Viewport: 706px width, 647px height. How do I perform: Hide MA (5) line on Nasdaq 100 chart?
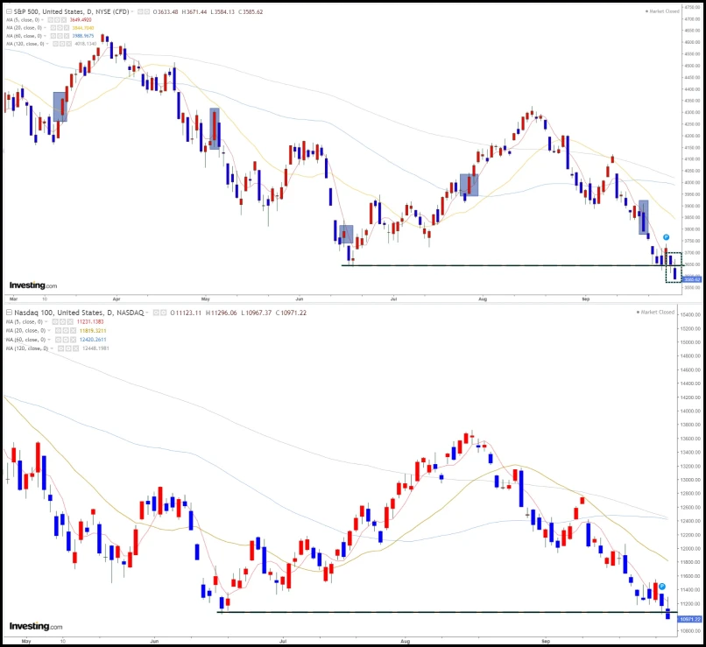55,321
